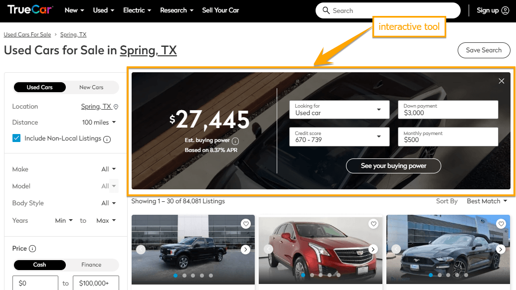Close the buying power banner
This screenshot has height=290, width=516.
click(501, 81)
